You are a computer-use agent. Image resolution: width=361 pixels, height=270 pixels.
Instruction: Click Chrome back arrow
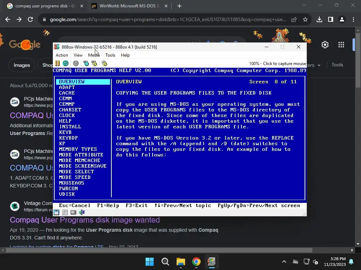(x=8, y=20)
